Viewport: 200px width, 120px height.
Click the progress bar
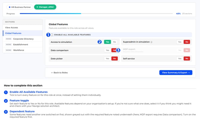coord(96,13)
